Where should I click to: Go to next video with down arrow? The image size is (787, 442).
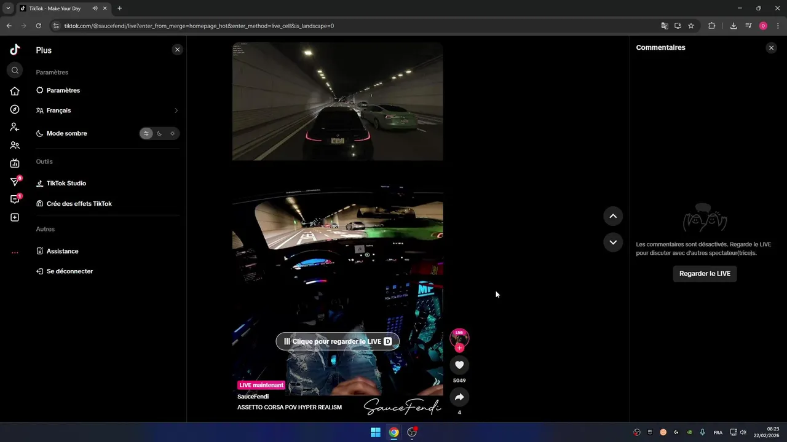(613, 242)
